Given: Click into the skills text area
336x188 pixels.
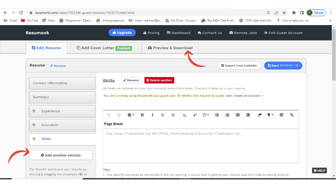Looking at the screenshot, I should tap(200, 144).
